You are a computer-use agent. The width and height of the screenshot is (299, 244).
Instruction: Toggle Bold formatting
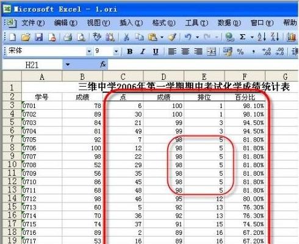click(130, 51)
